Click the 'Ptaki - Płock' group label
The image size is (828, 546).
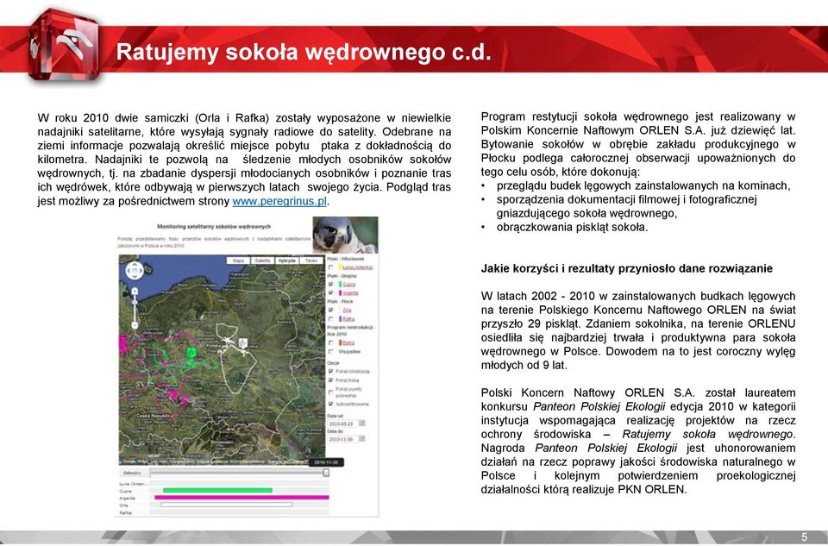(x=340, y=302)
